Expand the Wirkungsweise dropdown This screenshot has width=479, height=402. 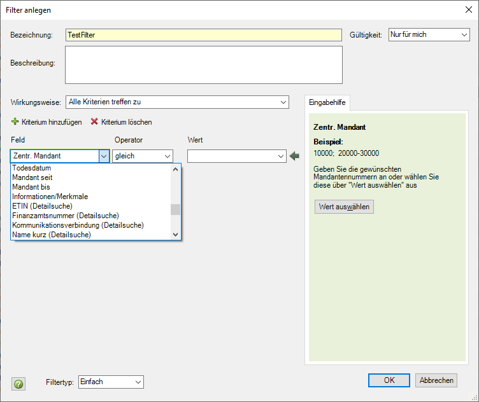(x=283, y=102)
